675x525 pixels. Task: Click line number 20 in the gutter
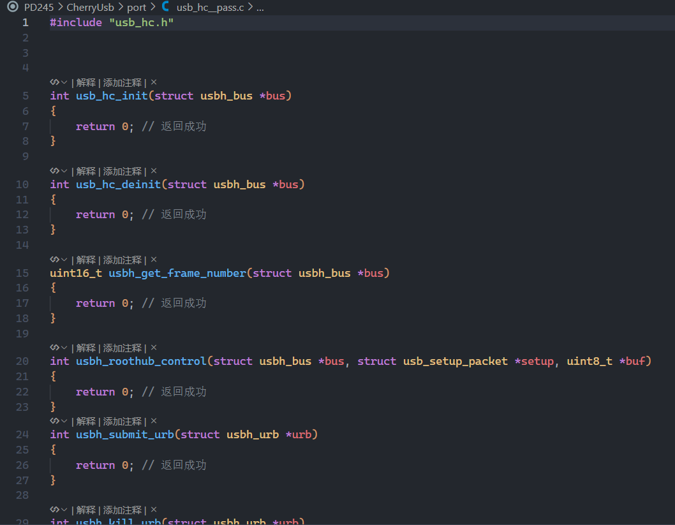coord(22,361)
